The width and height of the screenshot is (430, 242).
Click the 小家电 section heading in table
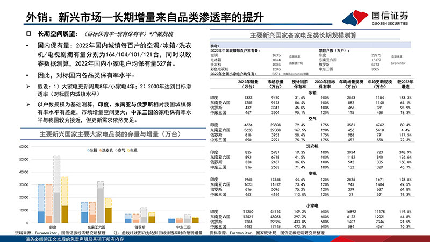pyautogui.click(x=312, y=205)
